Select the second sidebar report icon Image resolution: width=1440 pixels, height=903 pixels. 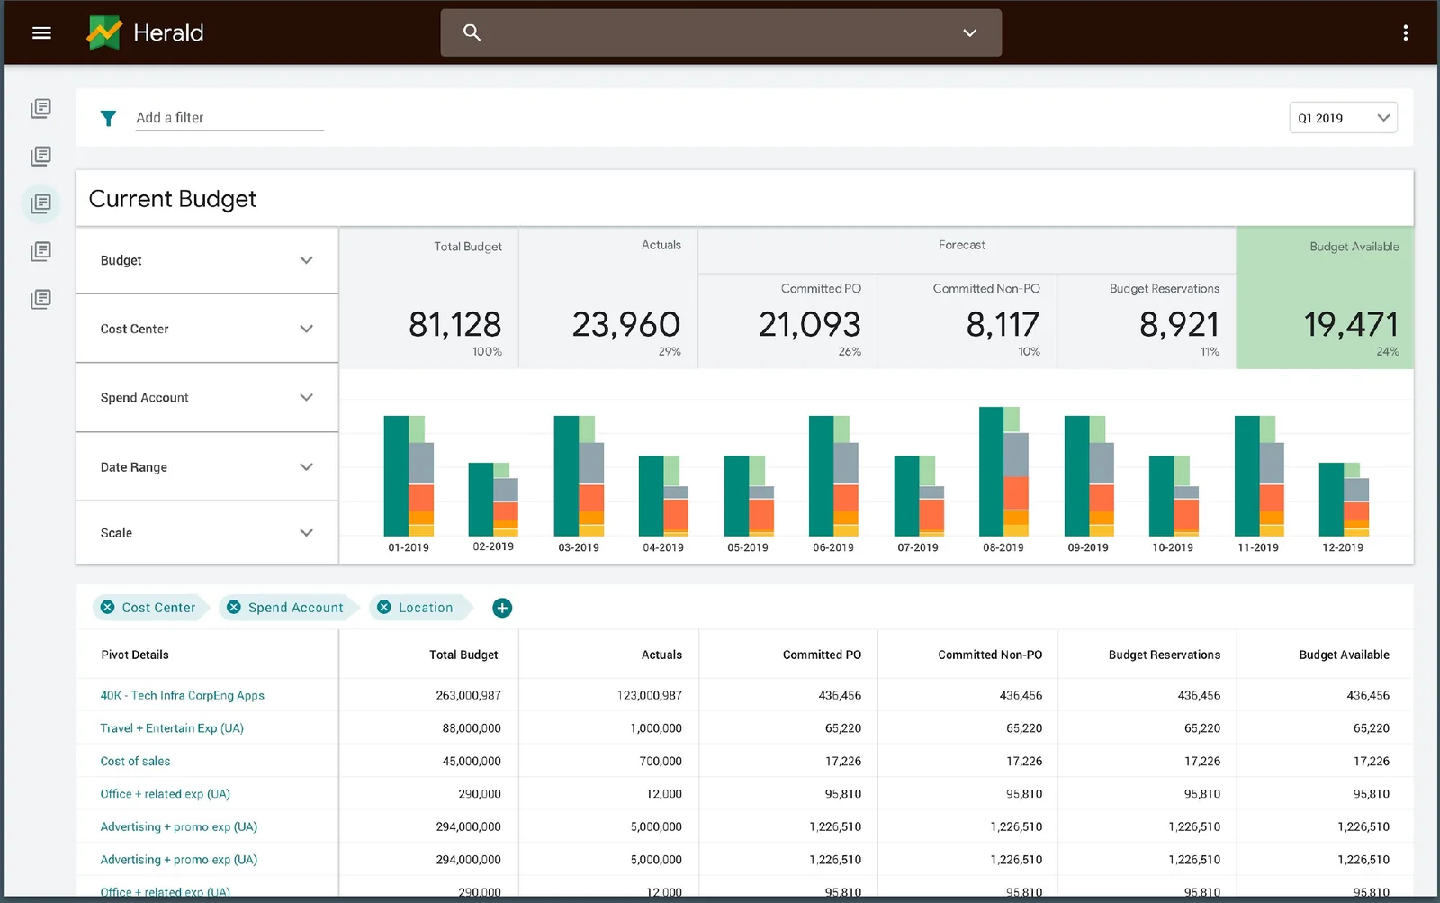pyautogui.click(x=40, y=157)
